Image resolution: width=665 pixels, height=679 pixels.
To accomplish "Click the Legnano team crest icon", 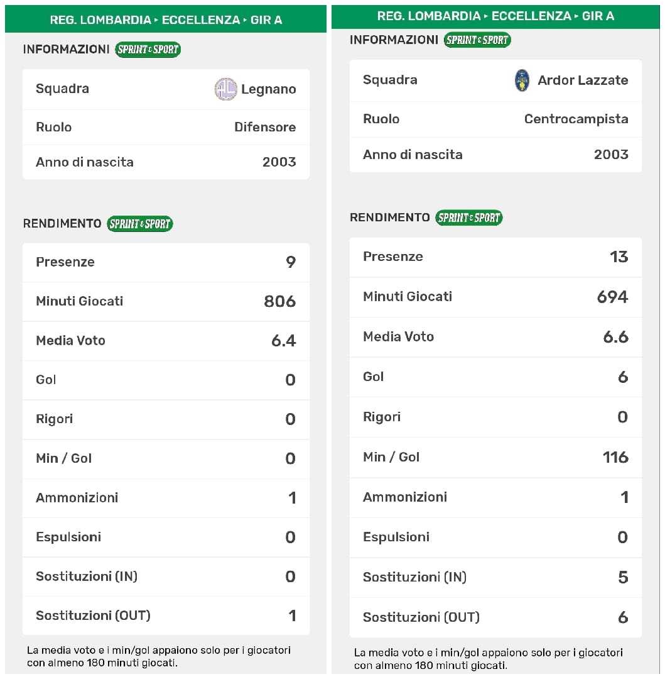I will click(225, 89).
